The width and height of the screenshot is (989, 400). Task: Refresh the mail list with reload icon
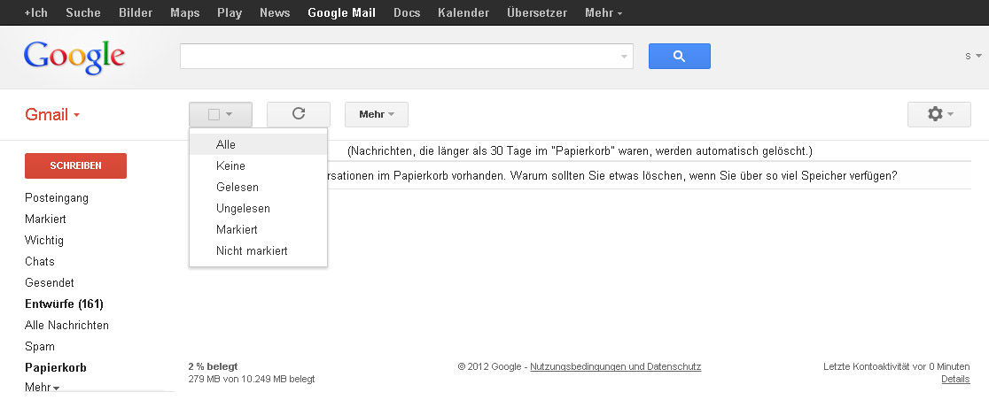[x=299, y=114]
